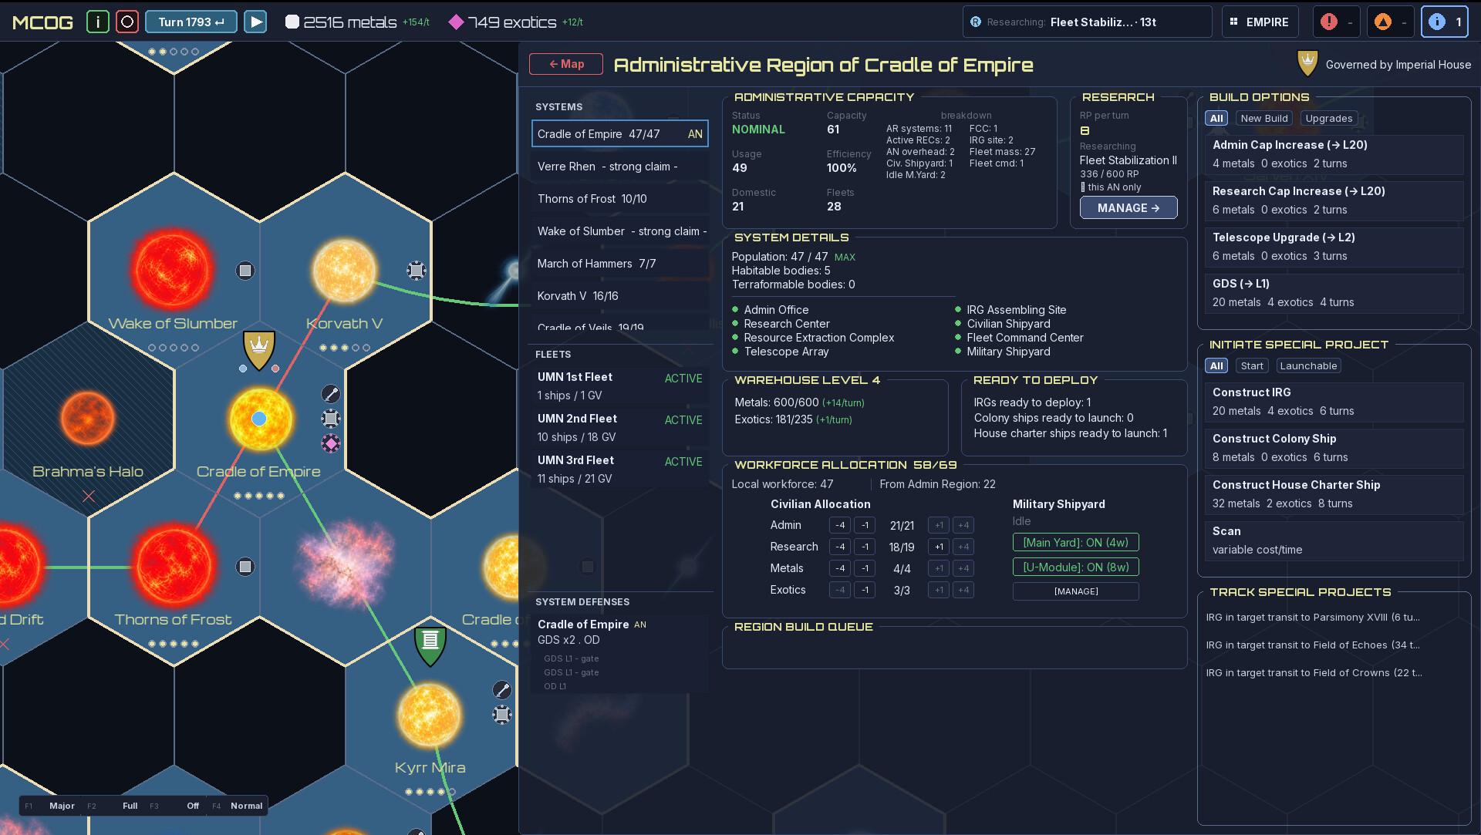Select UMN 2nd Fleet entry
Viewport: 1481px width, 835px height.
pyautogui.click(x=620, y=428)
